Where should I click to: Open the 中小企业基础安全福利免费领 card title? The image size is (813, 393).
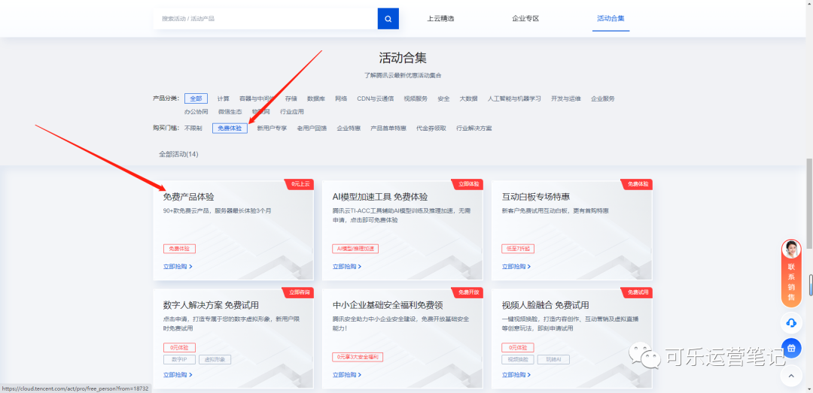pos(388,305)
